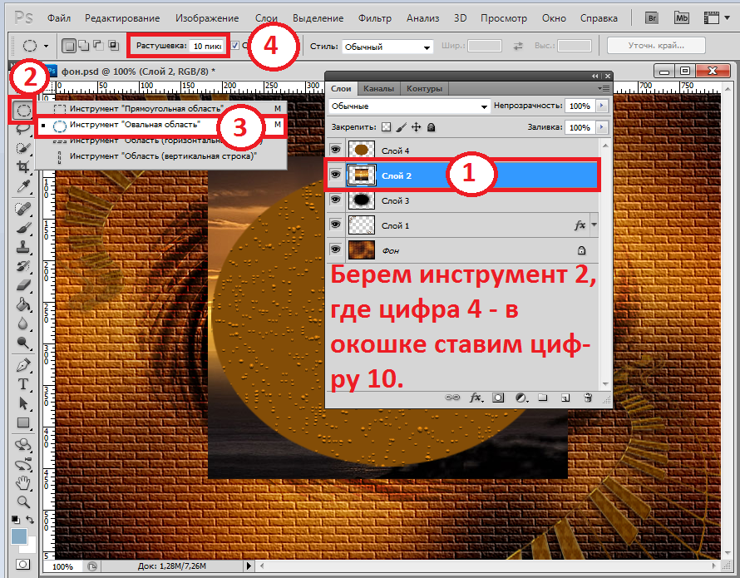
Task: Switch to the Контуры tab
Action: tap(424, 88)
